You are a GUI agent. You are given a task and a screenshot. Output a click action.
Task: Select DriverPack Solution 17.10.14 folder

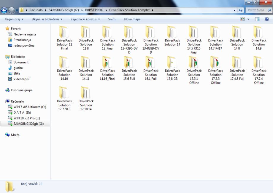(x=86, y=99)
